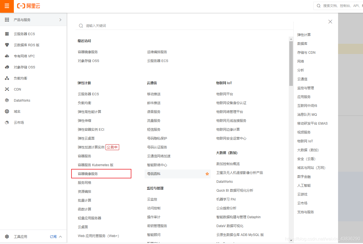Open 轻量应用服务器
Image resolution: width=363 pixels, height=244 pixels.
pyautogui.click(x=90, y=218)
